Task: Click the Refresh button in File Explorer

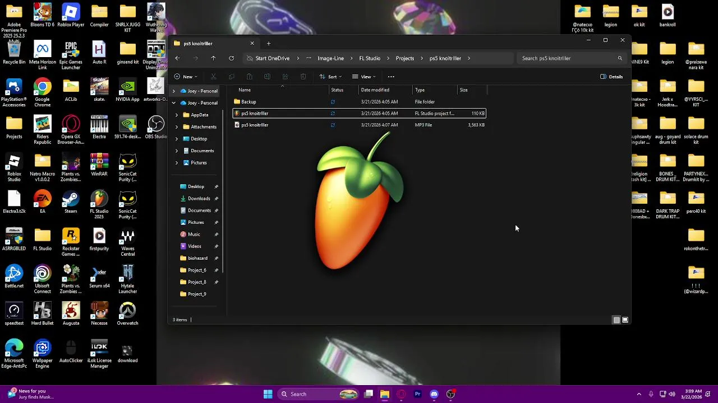Action: click(x=231, y=58)
